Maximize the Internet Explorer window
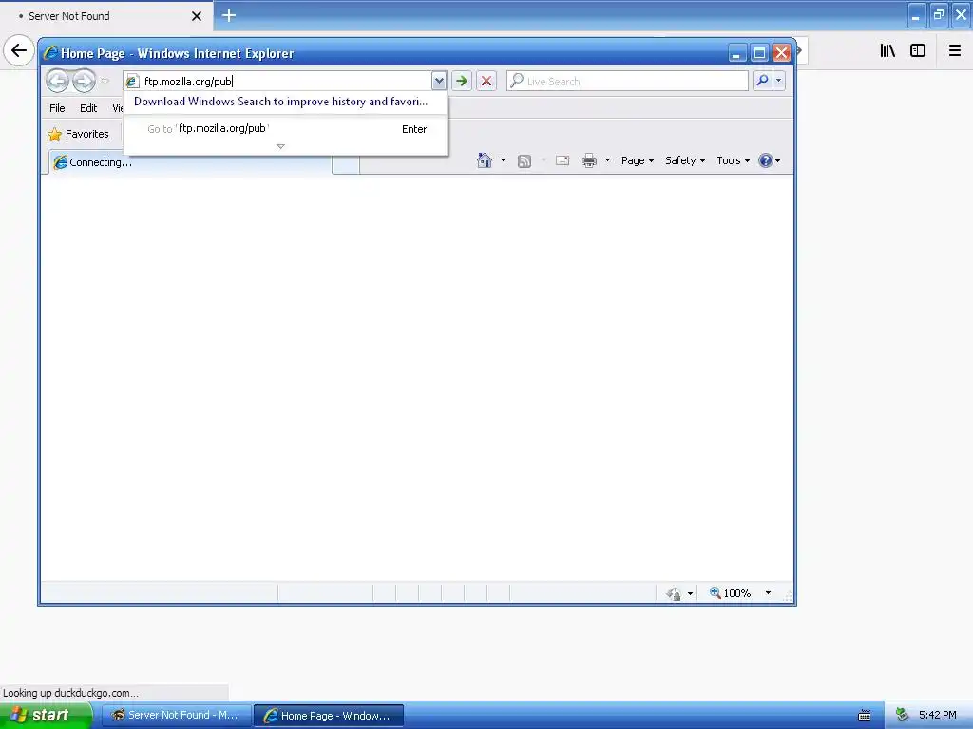 pyautogui.click(x=759, y=53)
